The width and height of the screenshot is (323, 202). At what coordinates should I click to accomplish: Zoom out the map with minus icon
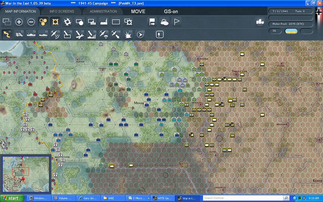click(x=31, y=22)
